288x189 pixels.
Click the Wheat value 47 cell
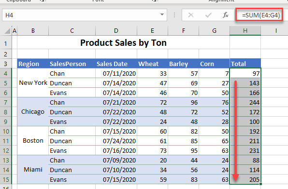152,83
